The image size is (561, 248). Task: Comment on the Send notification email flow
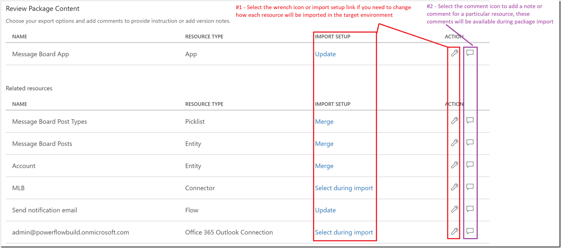pyautogui.click(x=470, y=209)
